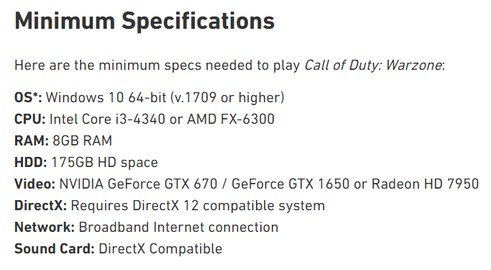Click 175GB HD space text
Screen dimensions: 491x270
tap(104, 163)
